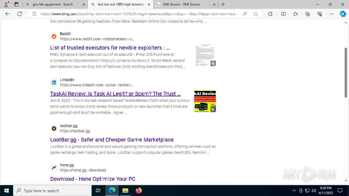Switch to GMI Service tab
This screenshot has height=196, width=349.
[185, 4]
